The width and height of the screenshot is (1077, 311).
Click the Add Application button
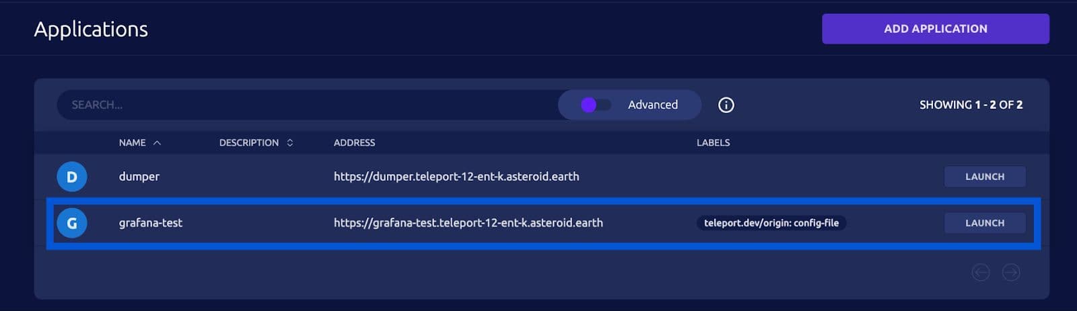point(935,29)
